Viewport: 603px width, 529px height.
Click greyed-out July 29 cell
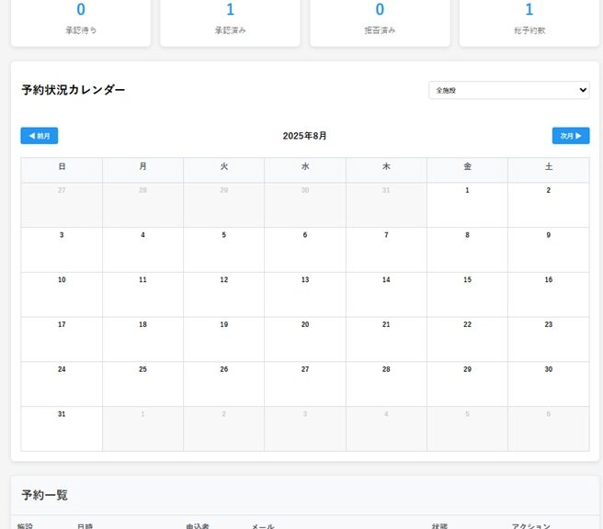point(223,205)
